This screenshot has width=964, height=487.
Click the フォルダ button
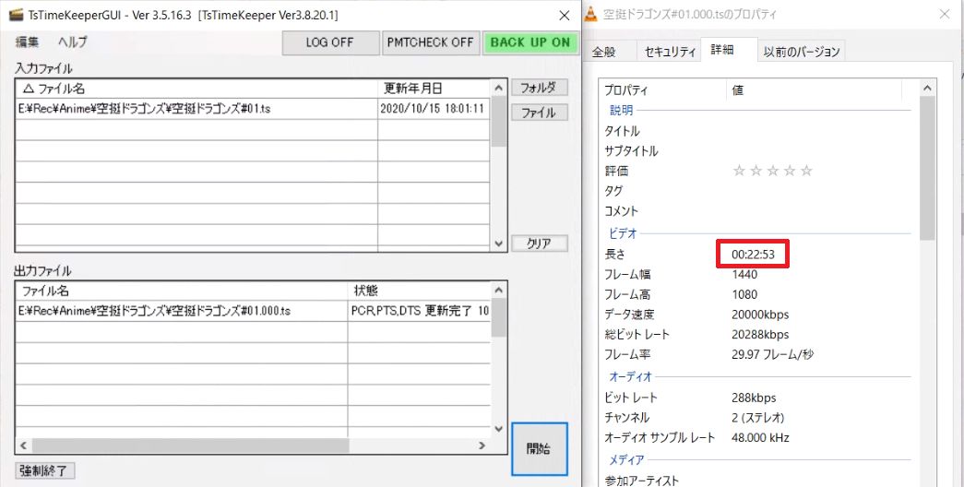pyautogui.click(x=539, y=88)
